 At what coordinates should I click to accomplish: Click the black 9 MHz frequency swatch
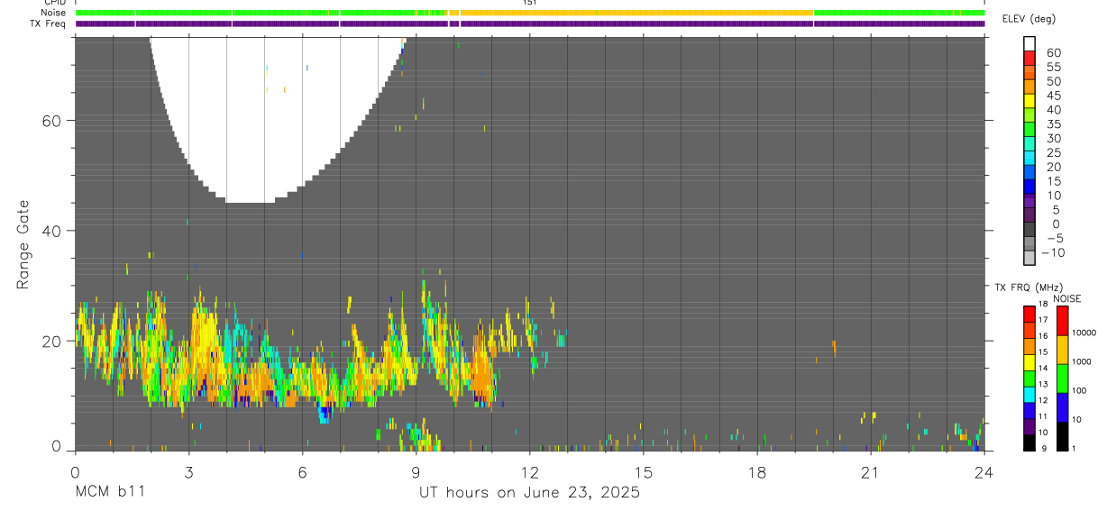click(1029, 443)
